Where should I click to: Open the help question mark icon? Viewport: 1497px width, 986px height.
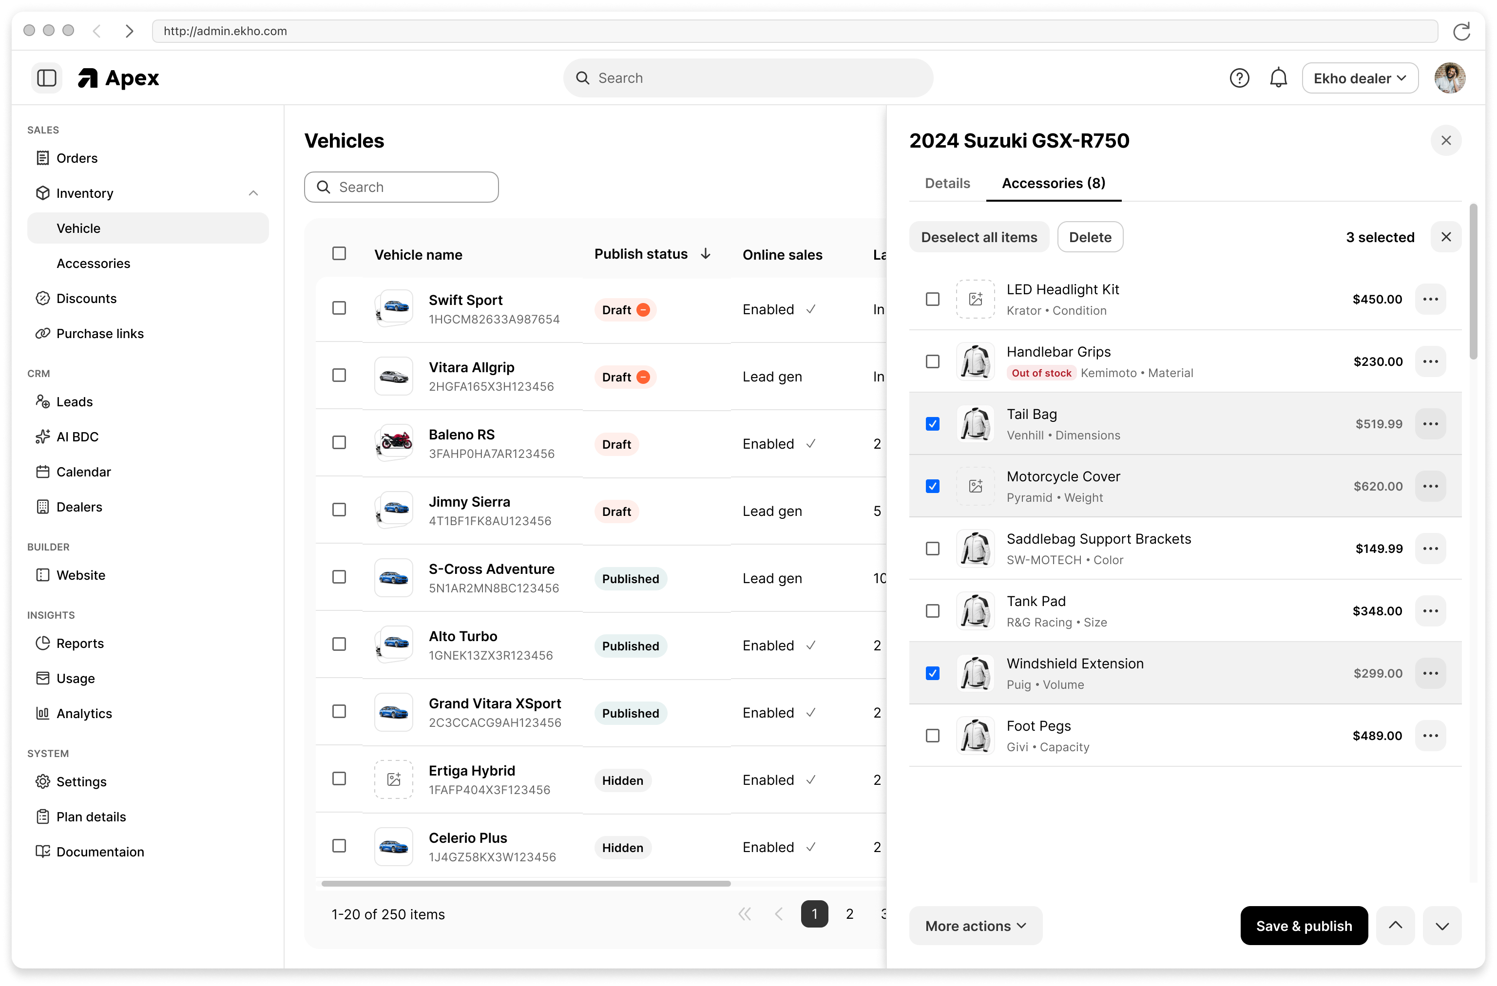[x=1239, y=78]
